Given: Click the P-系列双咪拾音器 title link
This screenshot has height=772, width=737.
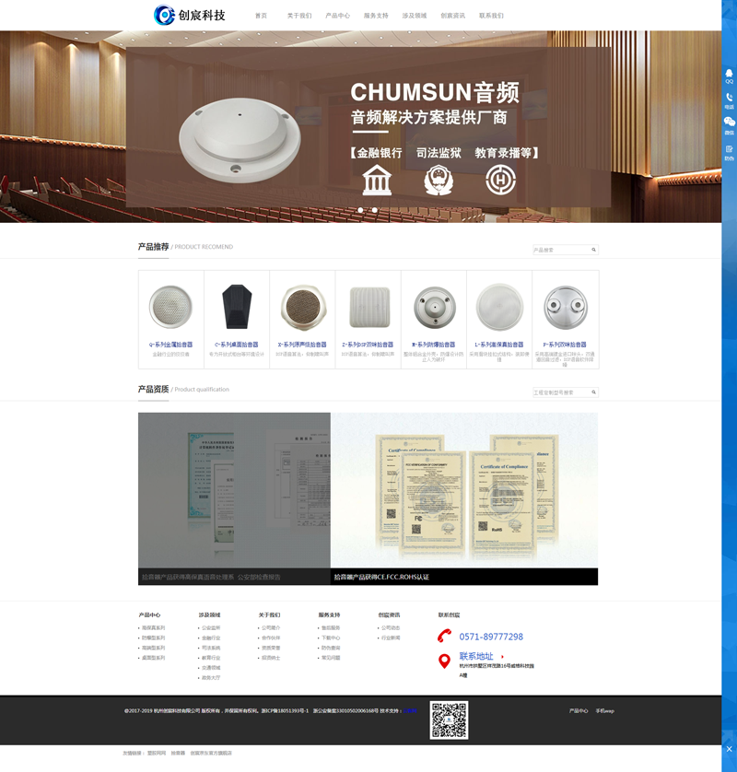Looking at the screenshot, I should (x=565, y=345).
